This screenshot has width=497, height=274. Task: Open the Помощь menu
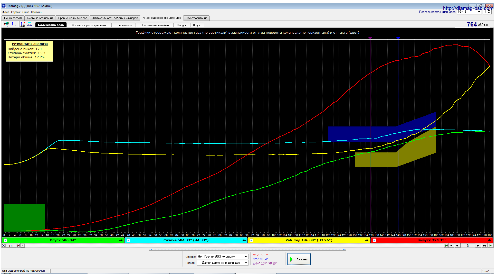pyautogui.click(x=36, y=12)
